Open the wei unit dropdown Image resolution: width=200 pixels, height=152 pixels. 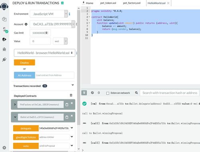point(60,41)
